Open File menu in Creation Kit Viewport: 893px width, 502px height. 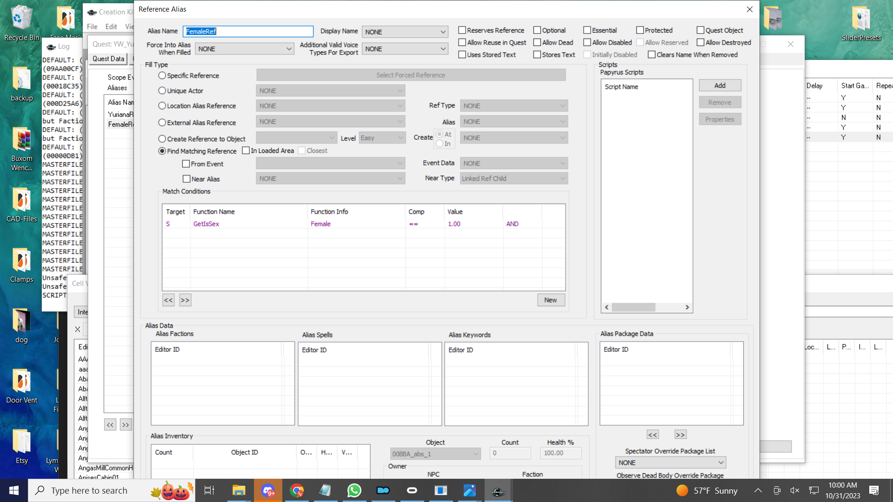coord(92,26)
